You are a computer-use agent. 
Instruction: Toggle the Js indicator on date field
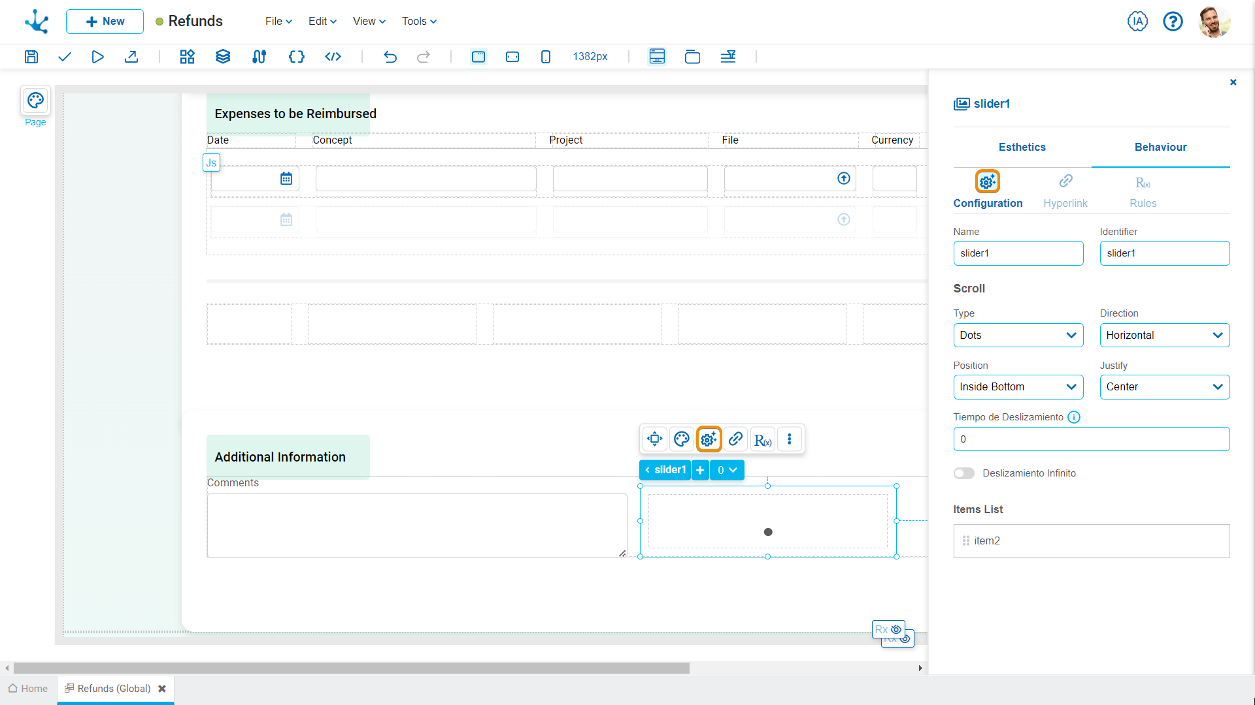coord(211,163)
